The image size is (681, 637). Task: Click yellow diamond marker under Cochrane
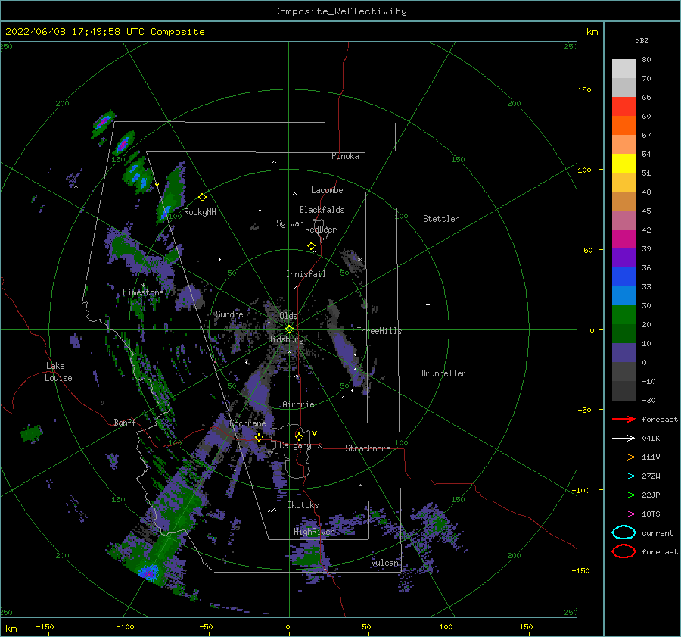pyautogui.click(x=259, y=437)
